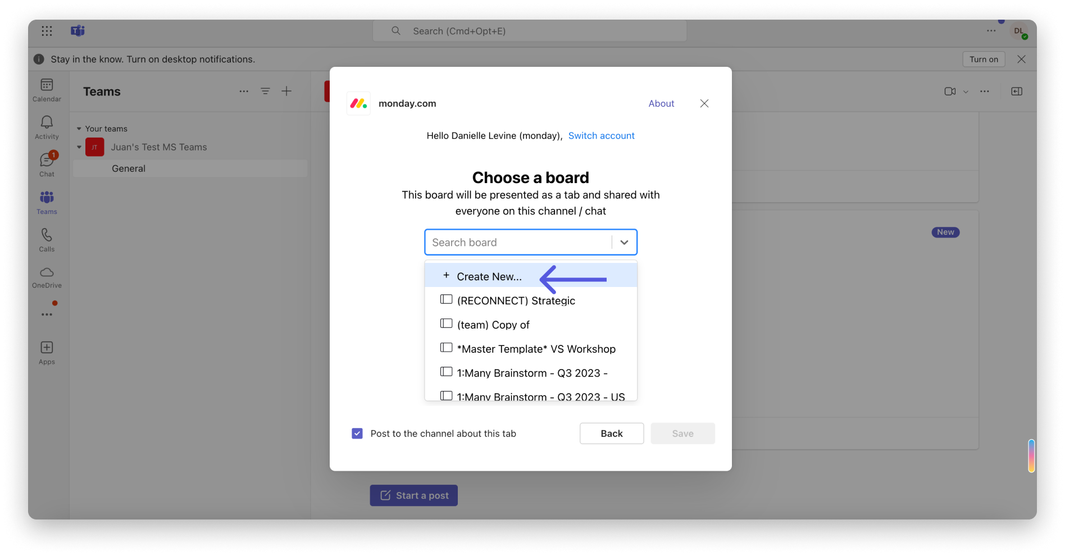Open the Search board dropdown arrow
The height and width of the screenshot is (556, 1065).
point(624,243)
